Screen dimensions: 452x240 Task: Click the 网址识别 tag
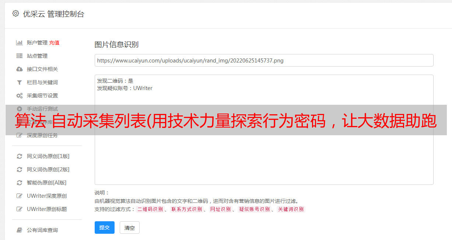(x=220, y=209)
